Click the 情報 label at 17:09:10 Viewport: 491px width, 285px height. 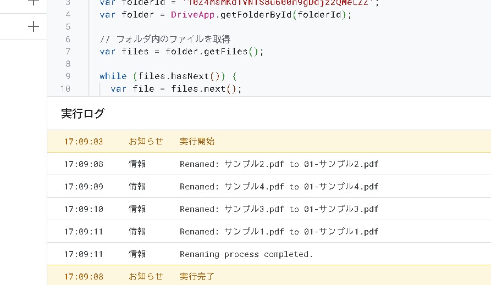[x=137, y=209]
